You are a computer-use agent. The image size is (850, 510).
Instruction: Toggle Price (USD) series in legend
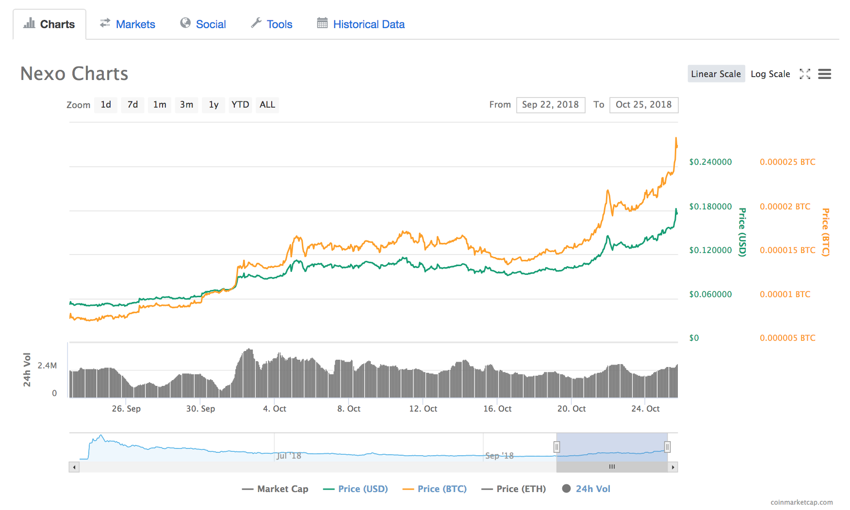pyautogui.click(x=356, y=489)
